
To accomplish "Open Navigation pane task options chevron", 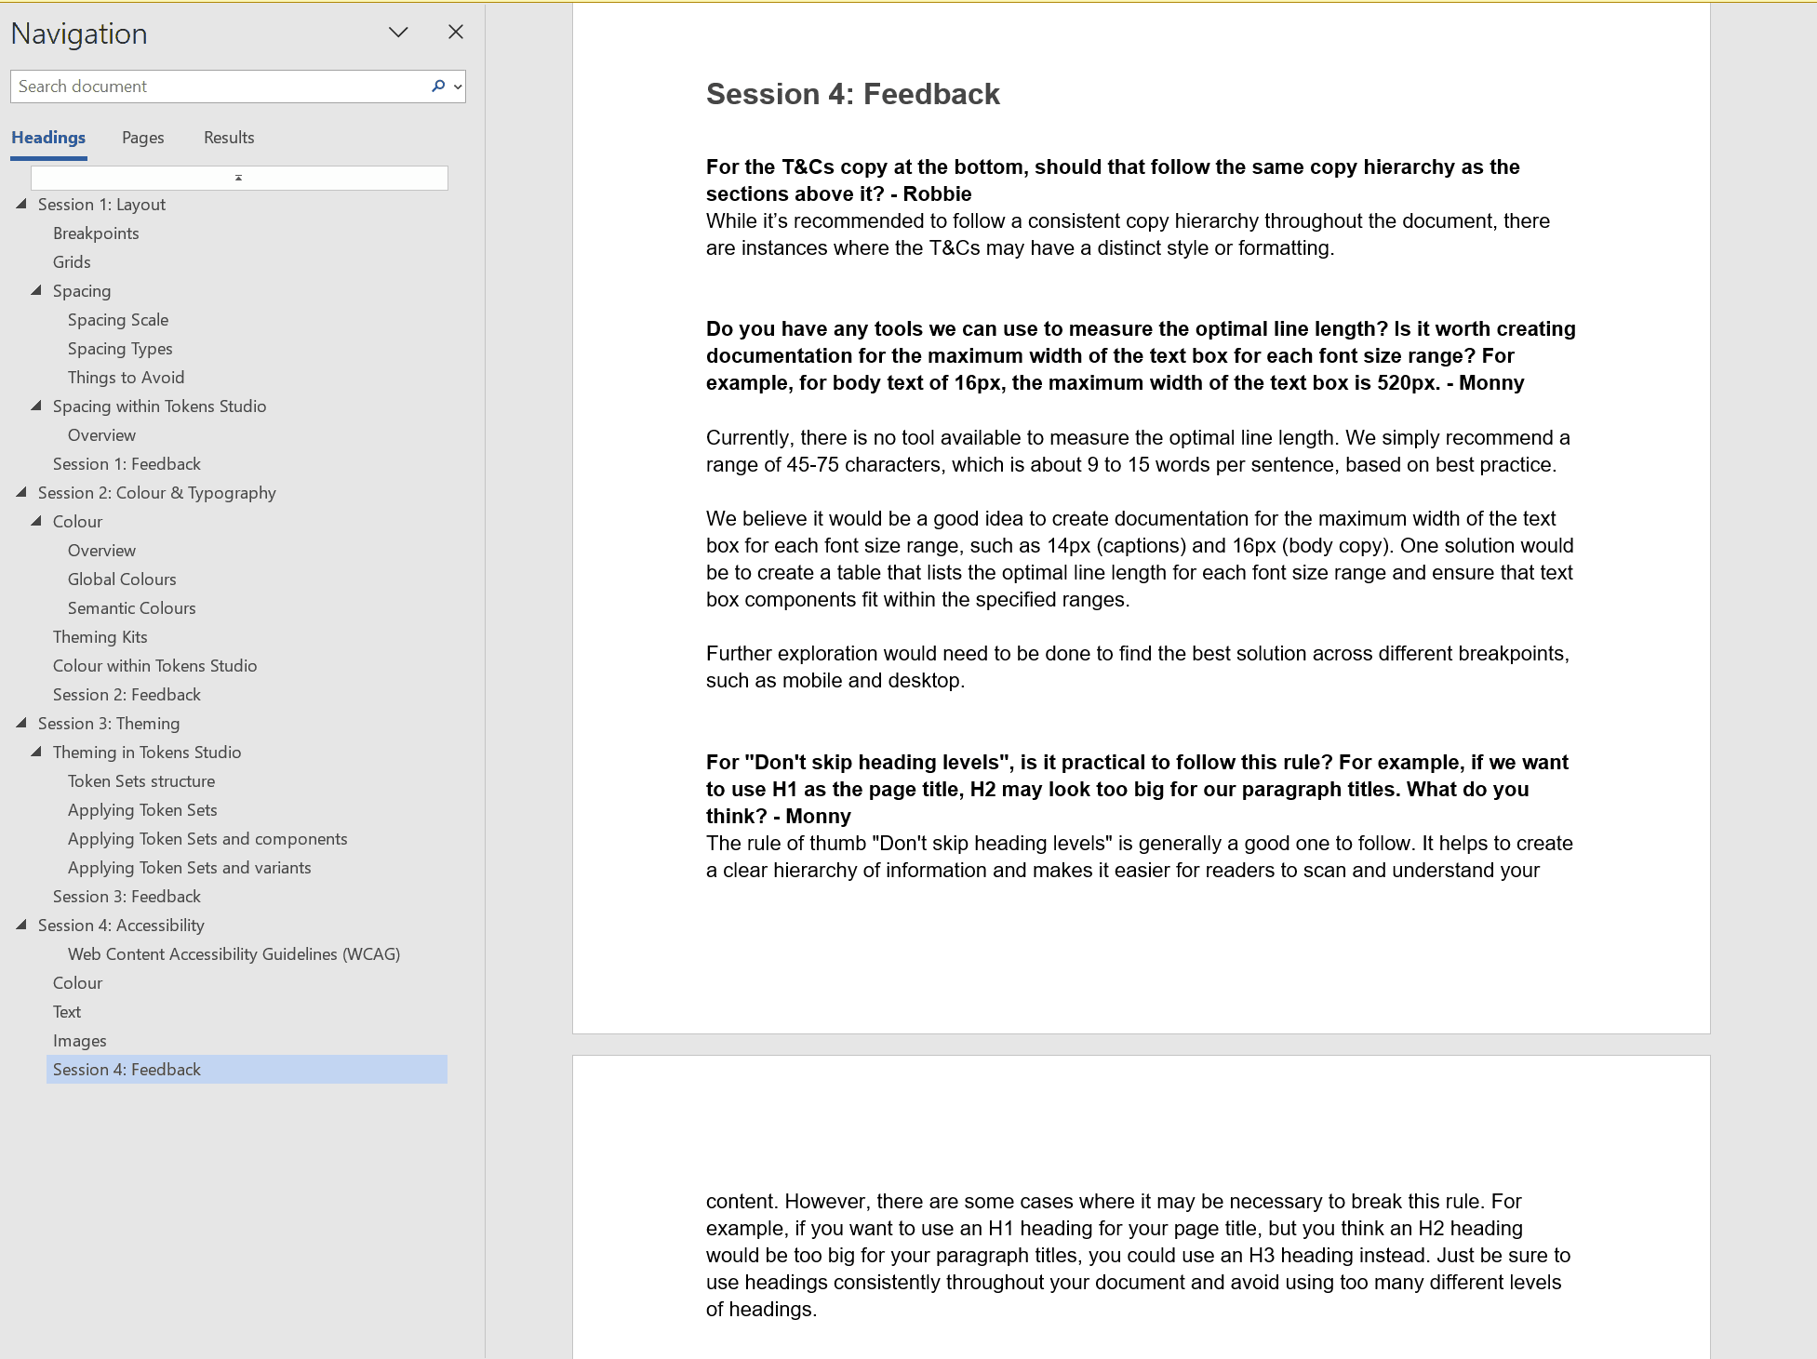I will pos(398,33).
